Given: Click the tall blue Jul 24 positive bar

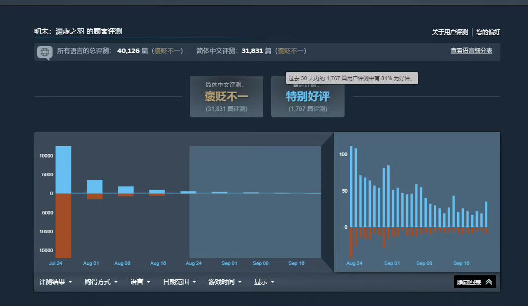Looking at the screenshot, I should [63, 169].
